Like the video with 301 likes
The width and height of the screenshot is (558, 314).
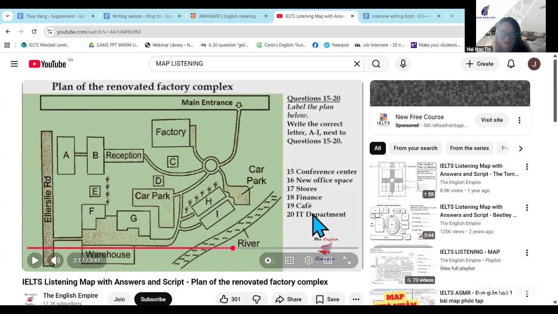tap(230, 299)
